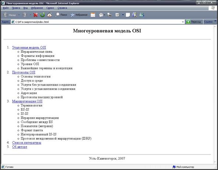The width and height of the screenshot is (218, 170).
Task: Expand the Mail button dropdown arrow
Action: tap(105, 15)
